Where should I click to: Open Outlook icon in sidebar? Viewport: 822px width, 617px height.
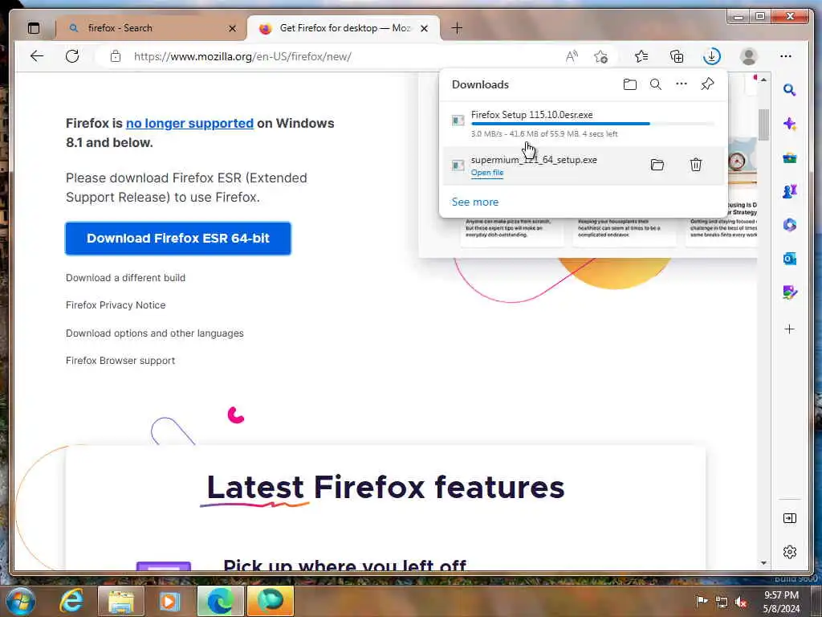point(790,259)
